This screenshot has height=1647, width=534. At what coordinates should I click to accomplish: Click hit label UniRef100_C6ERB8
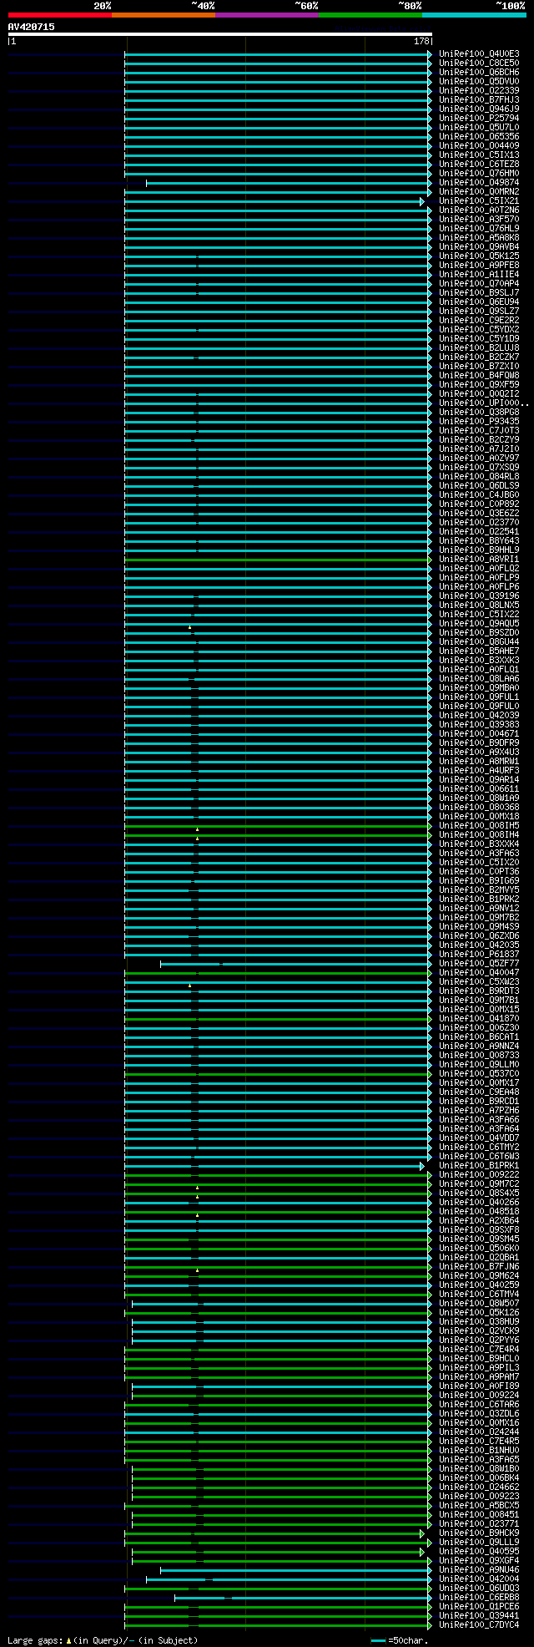[x=479, y=1597]
